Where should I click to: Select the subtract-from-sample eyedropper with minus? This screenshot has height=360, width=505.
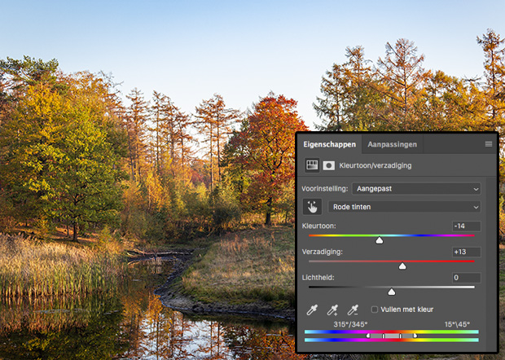point(353,310)
